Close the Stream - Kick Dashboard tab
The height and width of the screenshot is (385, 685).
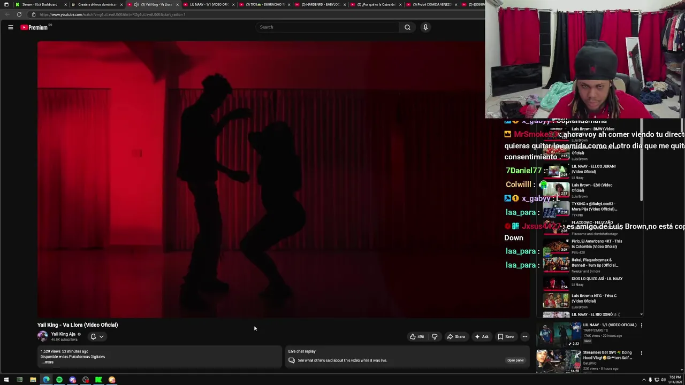(66, 4)
